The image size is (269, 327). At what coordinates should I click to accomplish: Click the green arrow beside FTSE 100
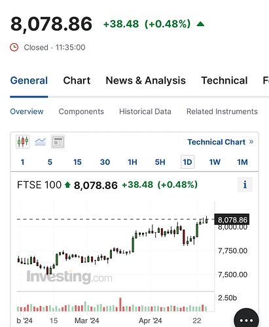click(x=67, y=185)
